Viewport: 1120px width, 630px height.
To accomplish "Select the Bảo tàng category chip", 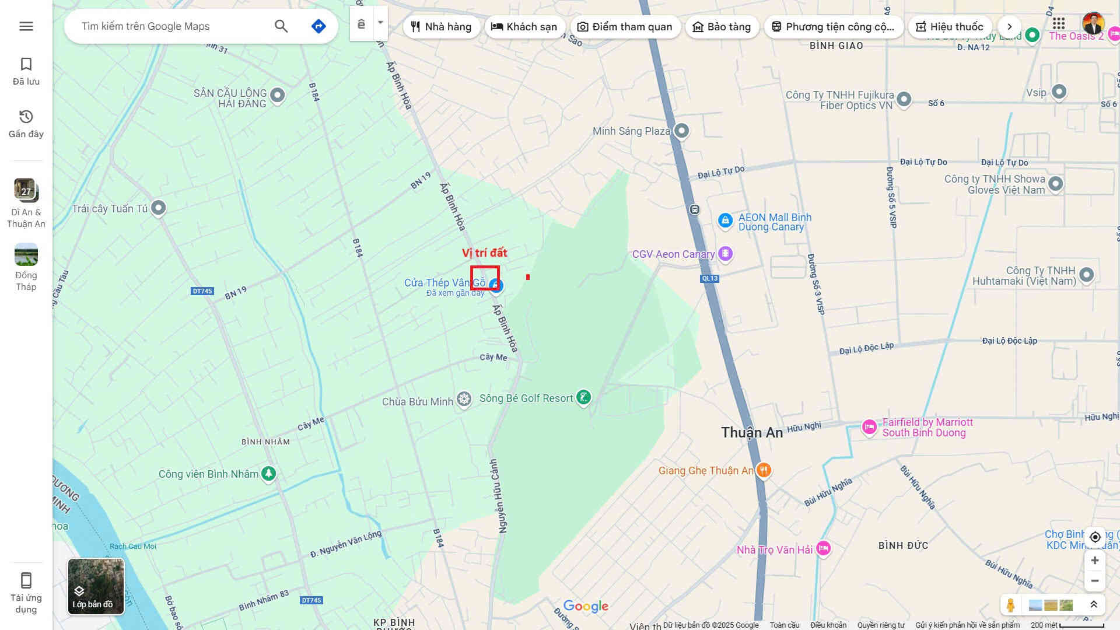I will [722, 27].
